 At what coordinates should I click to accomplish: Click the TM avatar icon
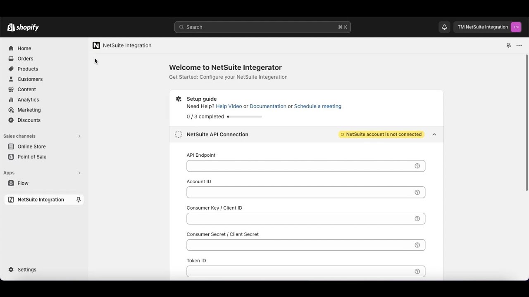click(x=516, y=27)
